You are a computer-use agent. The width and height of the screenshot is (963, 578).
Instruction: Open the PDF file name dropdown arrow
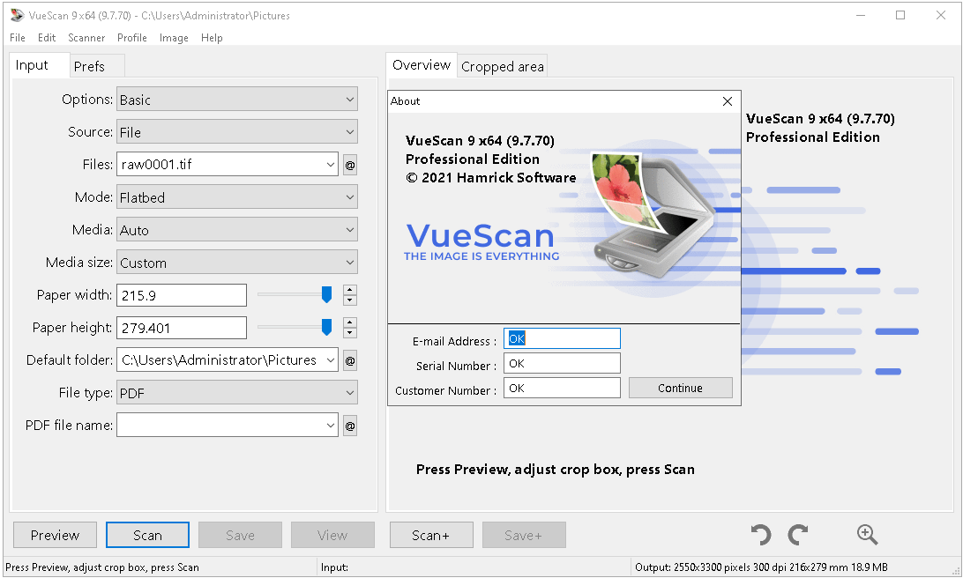331,426
